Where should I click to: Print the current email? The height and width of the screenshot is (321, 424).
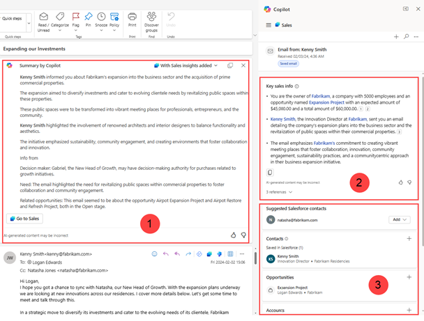[x=132, y=19]
